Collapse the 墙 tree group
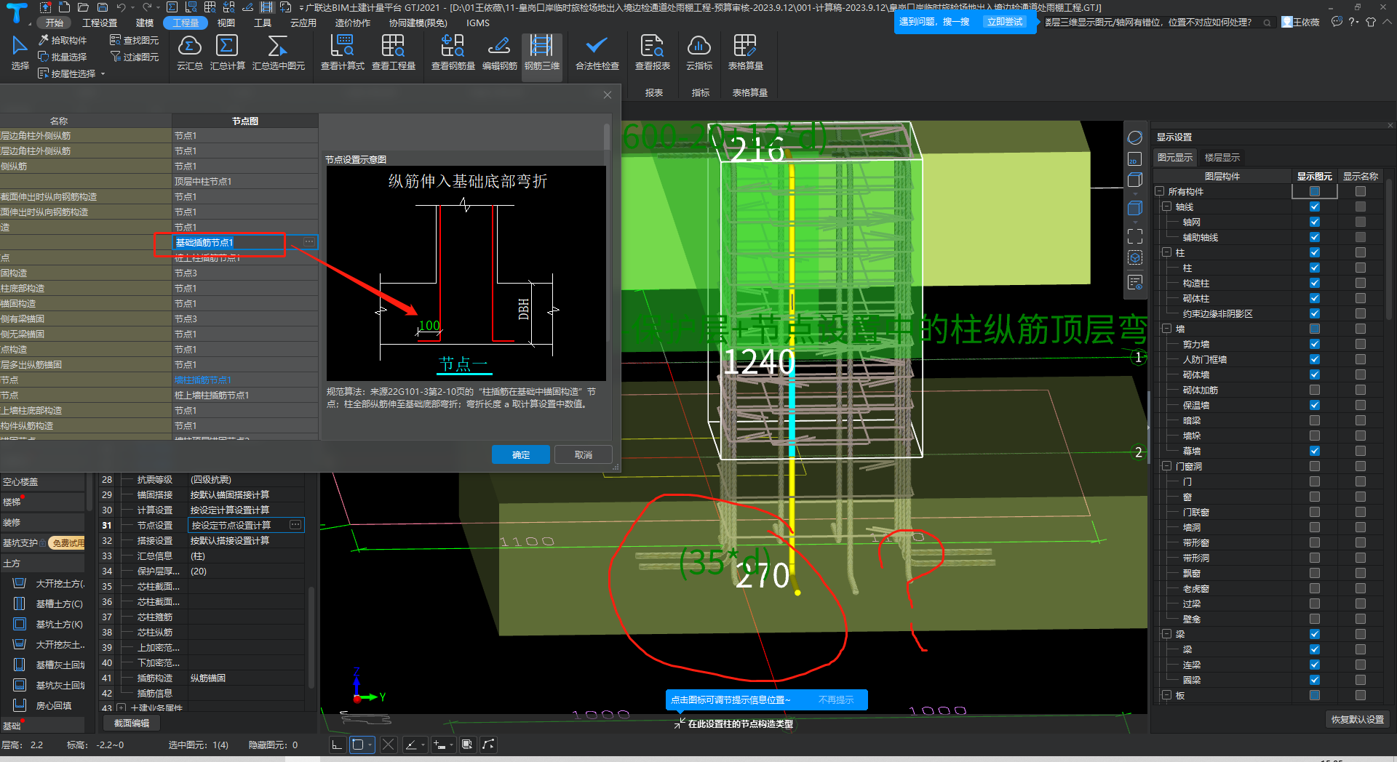1397x762 pixels. pyautogui.click(x=1167, y=329)
